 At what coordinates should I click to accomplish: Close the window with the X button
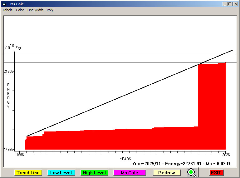(x=235, y=4)
